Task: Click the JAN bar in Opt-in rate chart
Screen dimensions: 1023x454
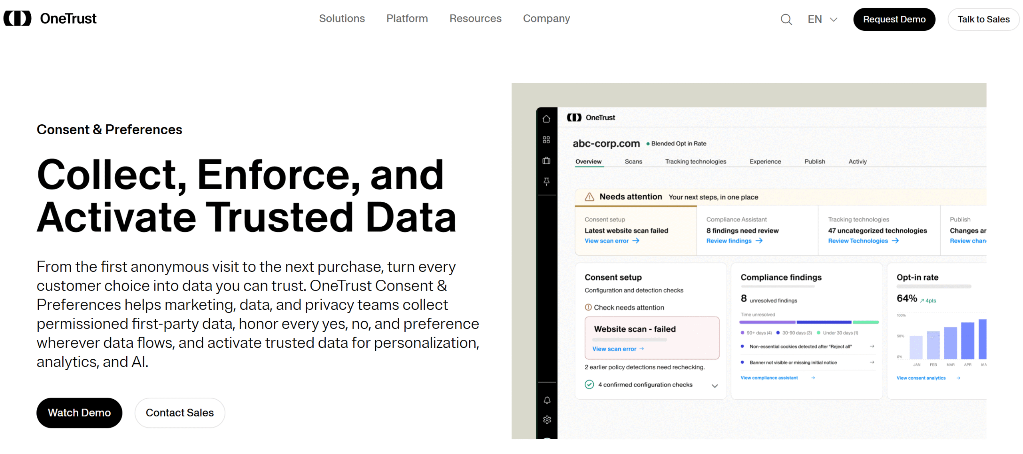Action: 916,347
